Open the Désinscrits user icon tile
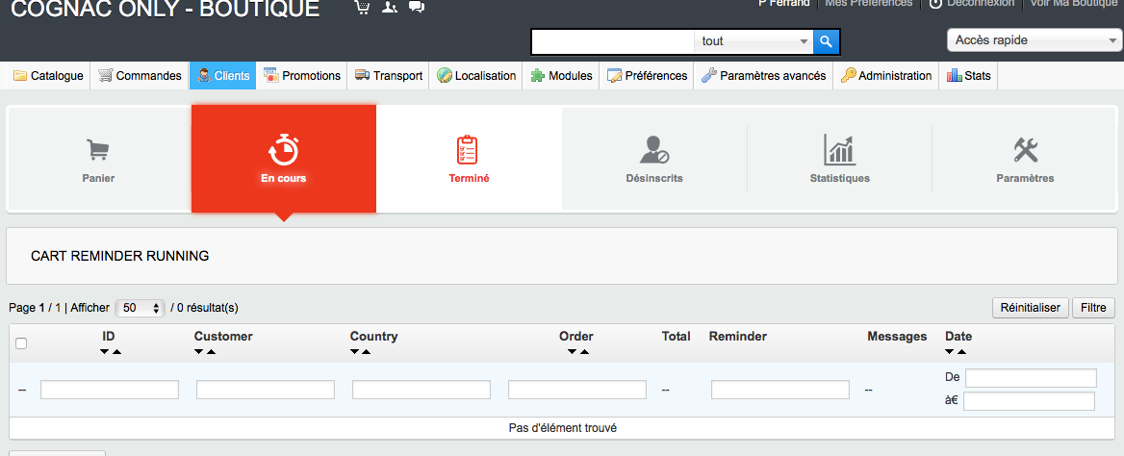The image size is (1124, 456). tap(653, 150)
